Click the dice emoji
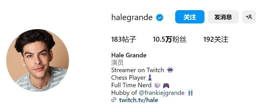This screenshot has height=106, width=264. click(157, 85)
